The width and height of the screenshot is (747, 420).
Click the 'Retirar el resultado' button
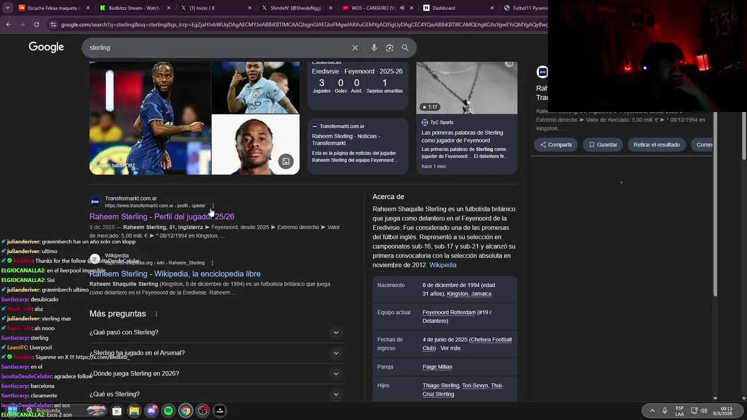pos(657,145)
